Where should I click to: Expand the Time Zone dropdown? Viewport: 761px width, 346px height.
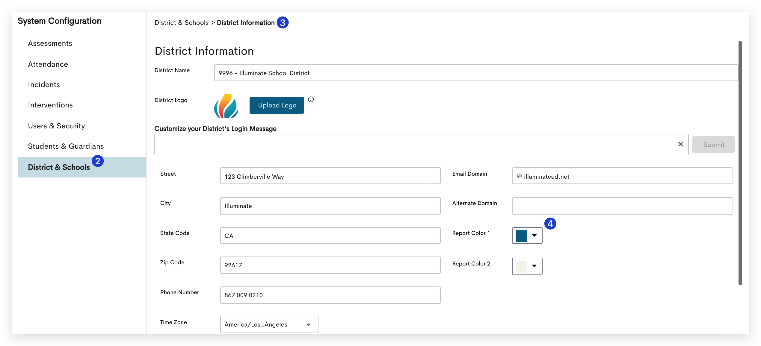[x=269, y=324]
